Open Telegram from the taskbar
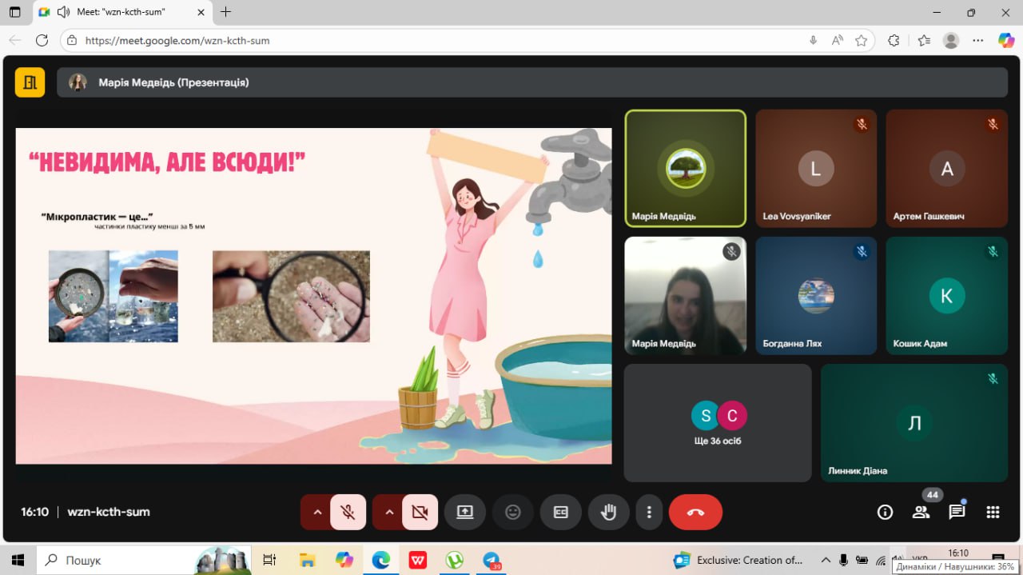 (x=491, y=561)
